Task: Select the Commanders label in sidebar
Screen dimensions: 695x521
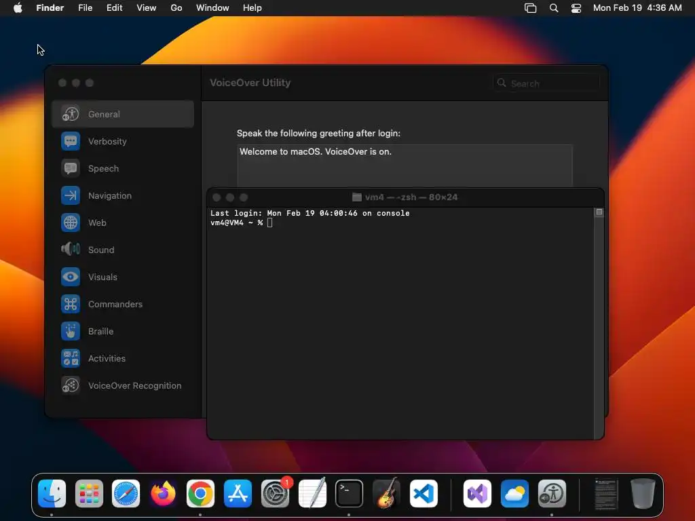Action: coord(115,304)
